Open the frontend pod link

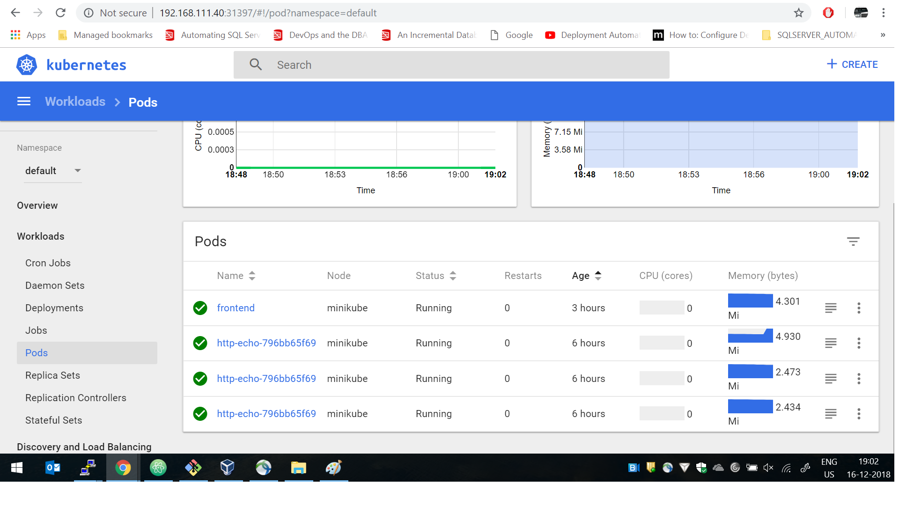236,308
